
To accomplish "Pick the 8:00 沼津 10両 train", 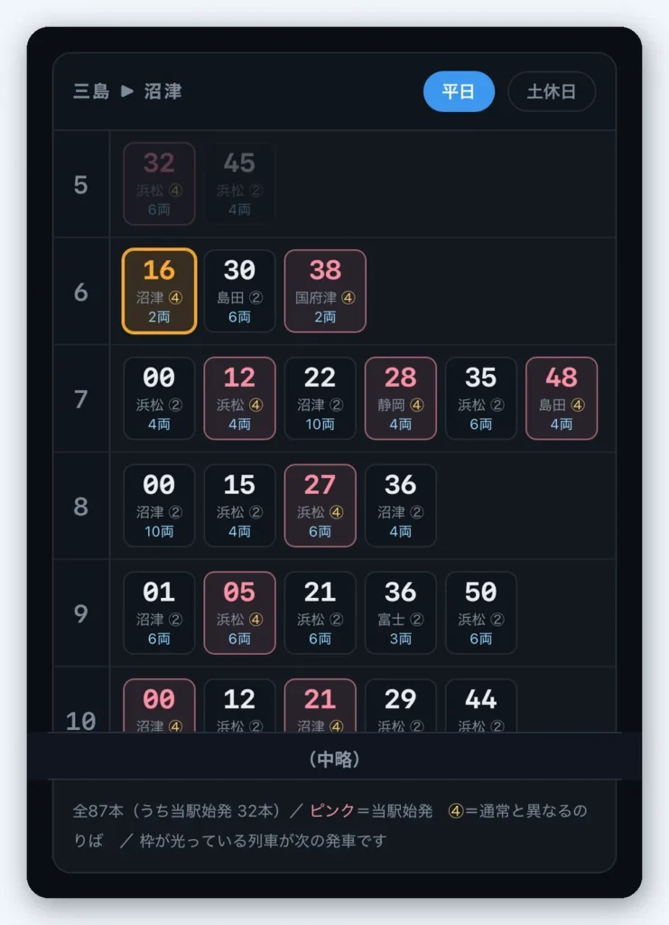I will pyautogui.click(x=159, y=506).
